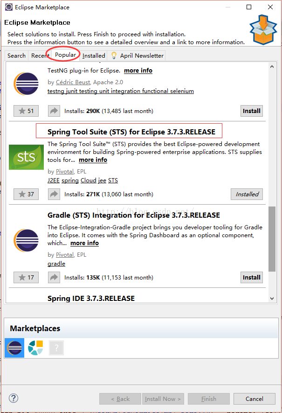Click the testng tag link

coord(56,91)
